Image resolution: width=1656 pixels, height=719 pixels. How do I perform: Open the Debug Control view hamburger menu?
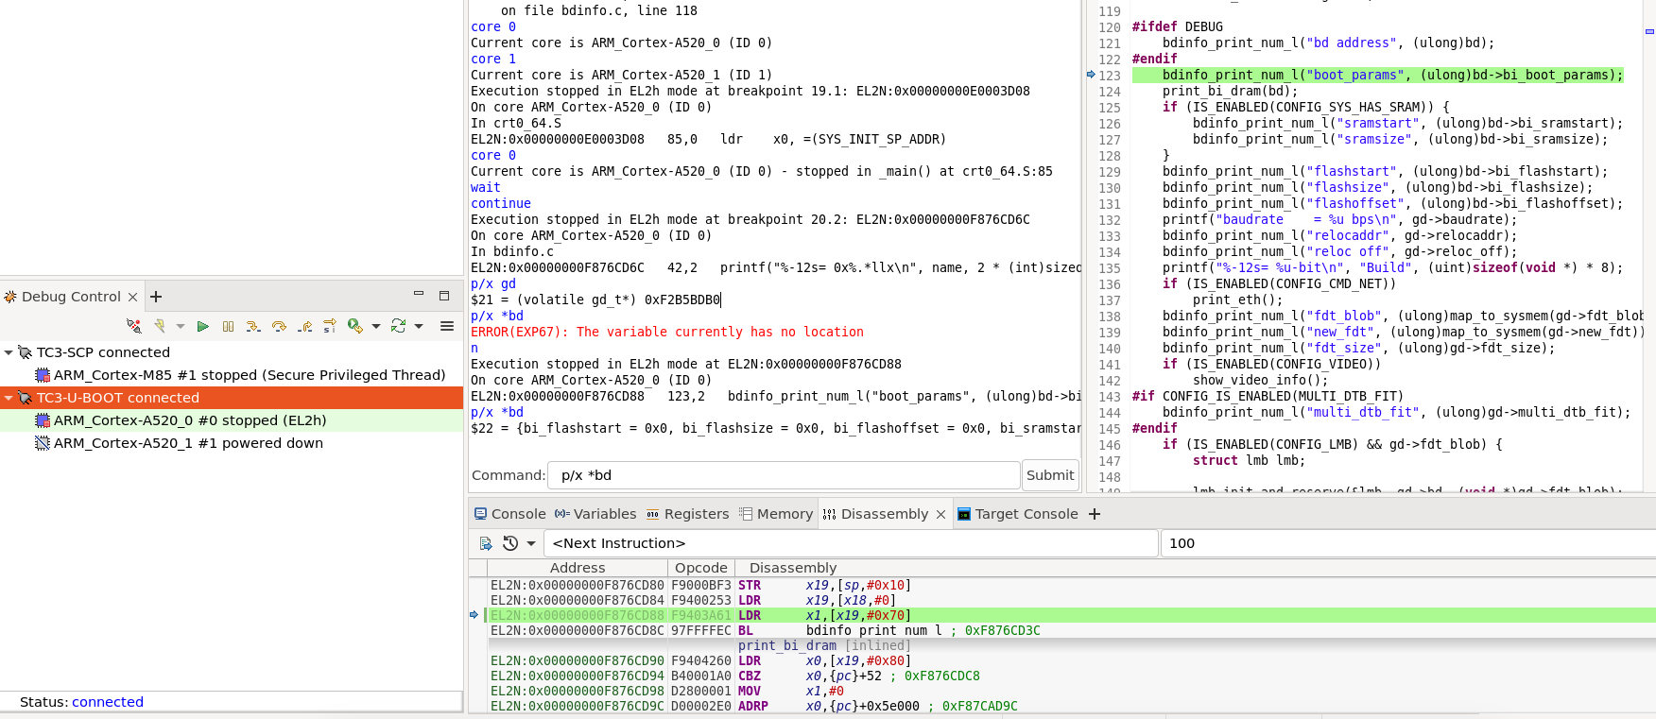[x=447, y=326]
